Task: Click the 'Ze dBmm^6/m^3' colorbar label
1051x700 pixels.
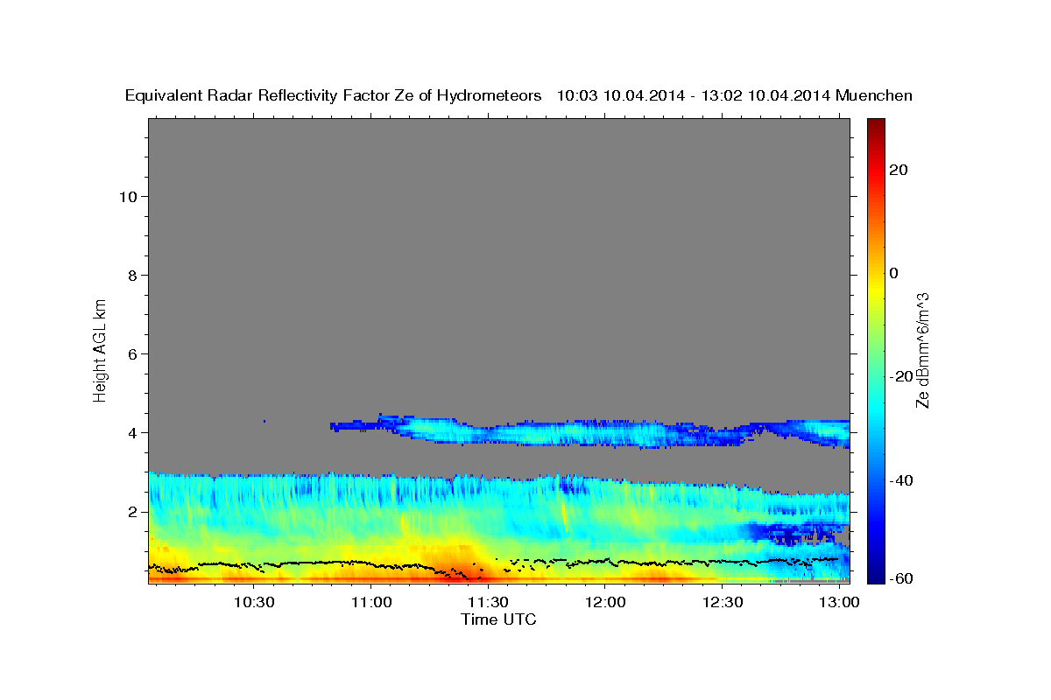Action: [x=921, y=351]
